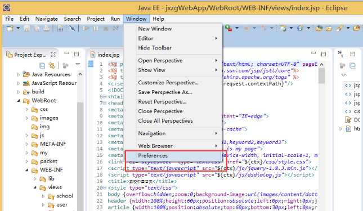Open the Edit menu
Screen dimensions: 363x211
pyautogui.click(x=24, y=19)
